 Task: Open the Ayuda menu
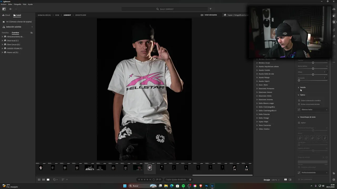30,4
